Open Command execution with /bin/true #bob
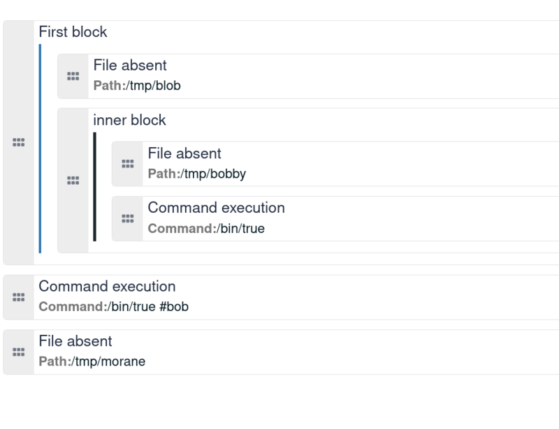The width and height of the screenshot is (559, 429). click(107, 286)
